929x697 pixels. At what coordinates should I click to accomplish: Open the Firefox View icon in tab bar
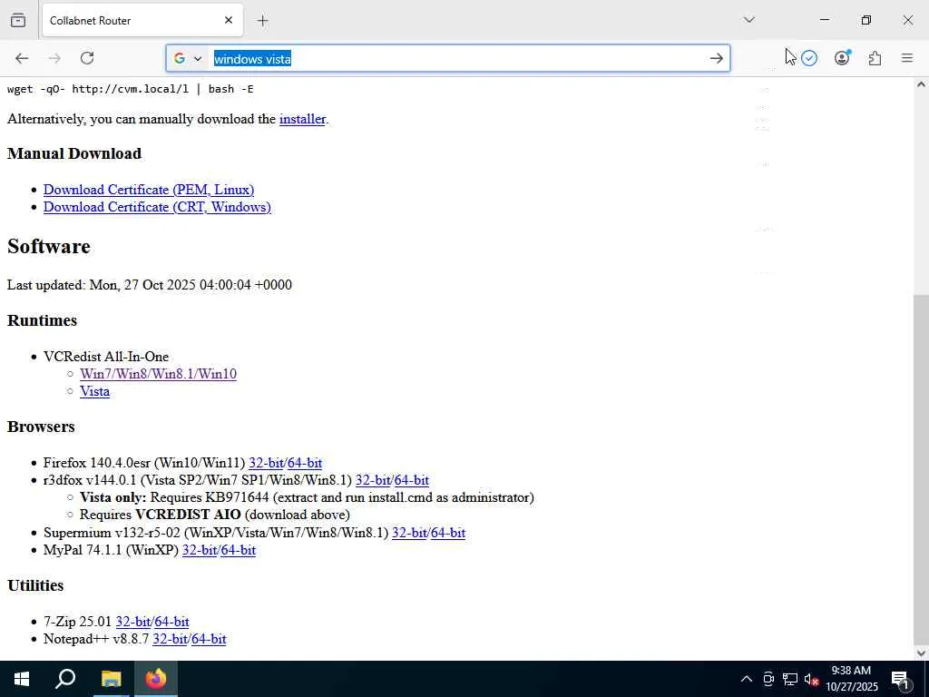18,20
